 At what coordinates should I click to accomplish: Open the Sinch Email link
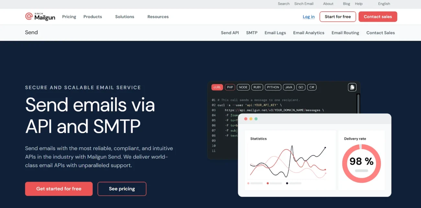[304, 4]
